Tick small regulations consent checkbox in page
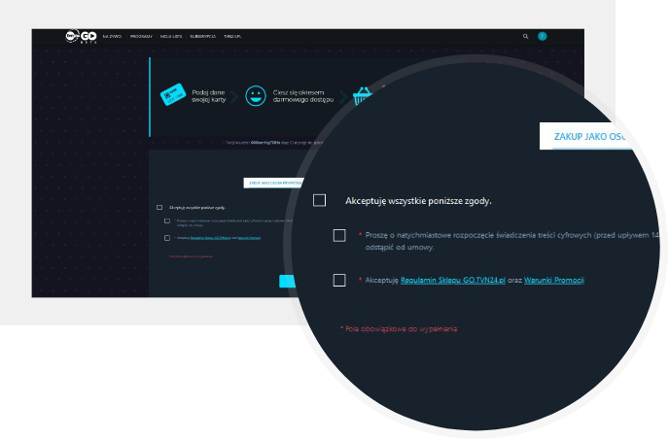This screenshot has width=669, height=439. (167, 237)
